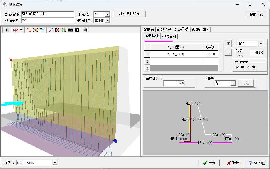Open help with ヘルプ(H) button
The image size is (270, 169).
click(256, 163)
